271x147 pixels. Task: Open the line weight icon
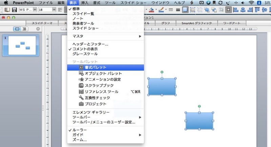pyautogui.click(x=178, y=10)
